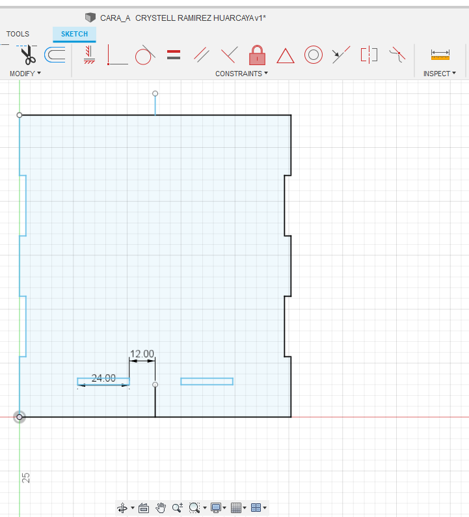Apply the Midpoint triangle constraint
Screen dimensions: 469x517
point(285,56)
